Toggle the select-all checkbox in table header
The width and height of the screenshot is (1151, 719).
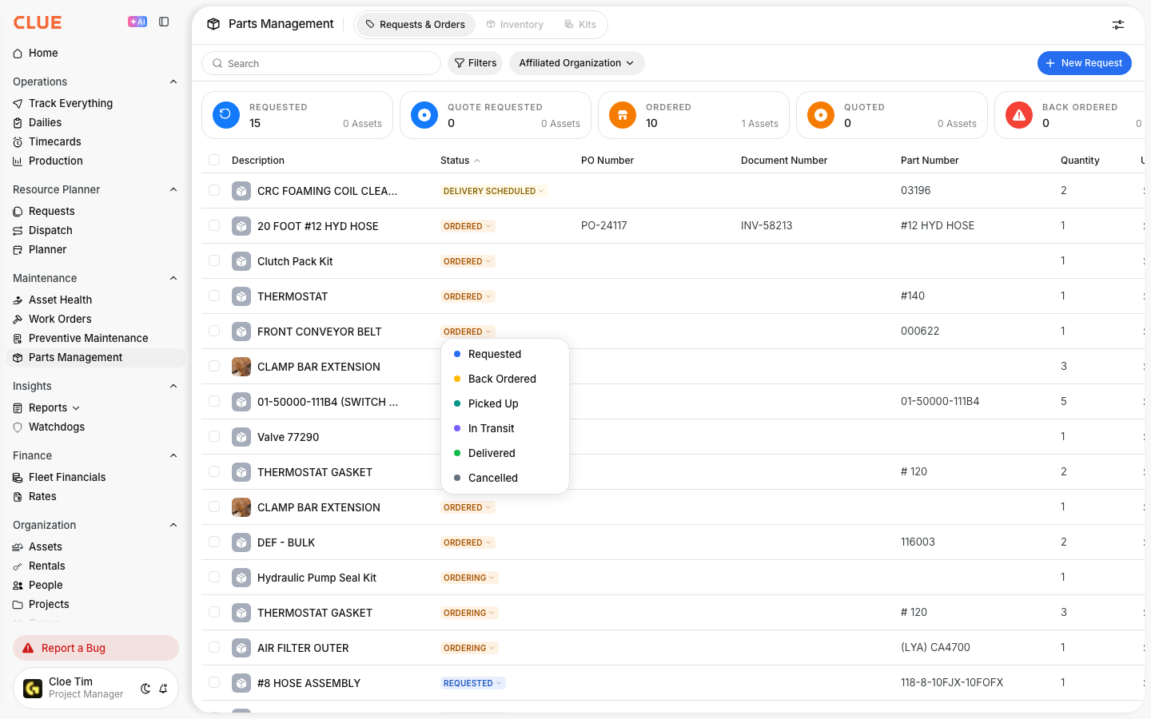214,160
